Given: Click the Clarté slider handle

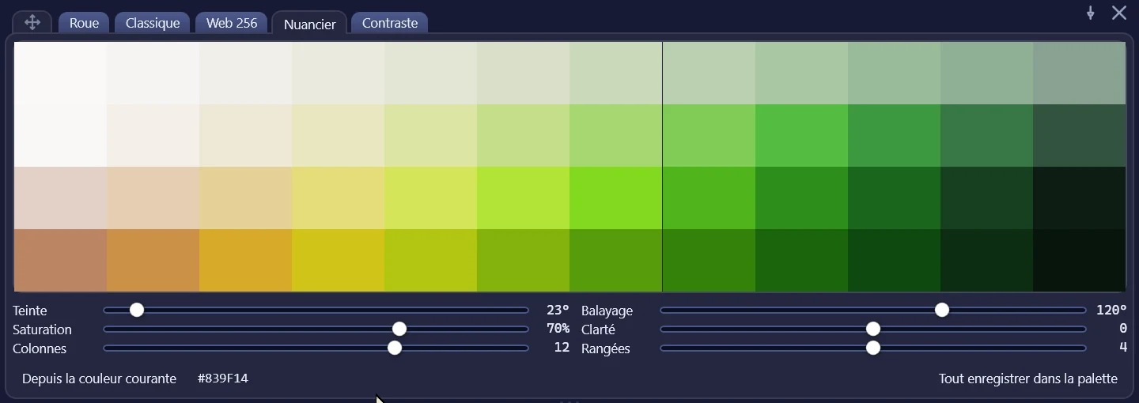Looking at the screenshot, I should click(873, 329).
